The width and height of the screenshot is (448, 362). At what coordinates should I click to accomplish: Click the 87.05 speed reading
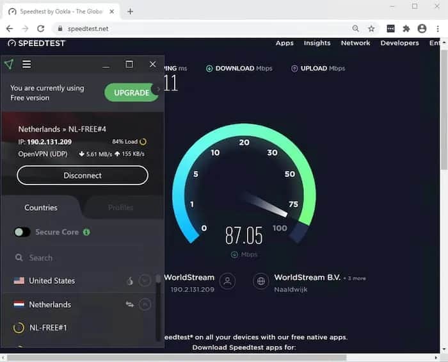click(x=244, y=235)
